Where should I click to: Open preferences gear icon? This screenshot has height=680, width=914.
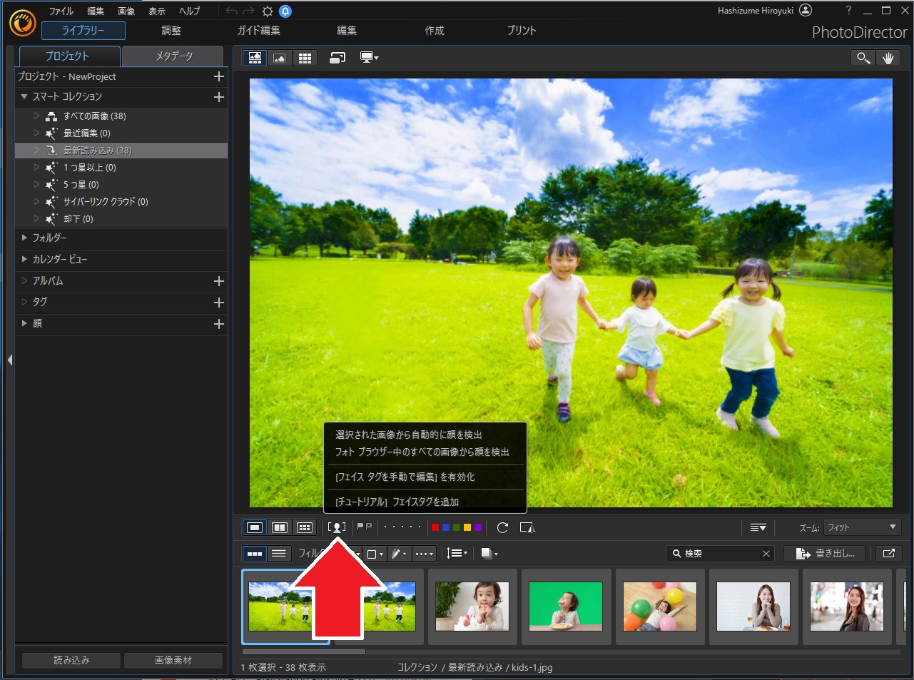point(268,11)
